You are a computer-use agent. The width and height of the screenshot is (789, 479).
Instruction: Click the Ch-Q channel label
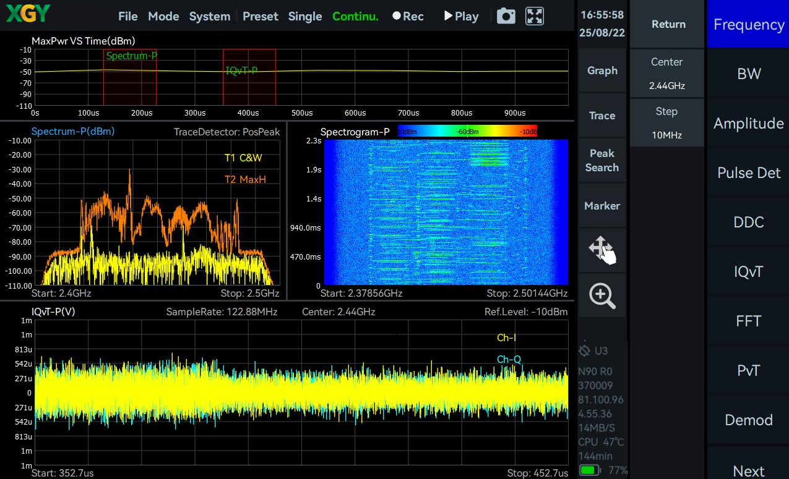[509, 359]
